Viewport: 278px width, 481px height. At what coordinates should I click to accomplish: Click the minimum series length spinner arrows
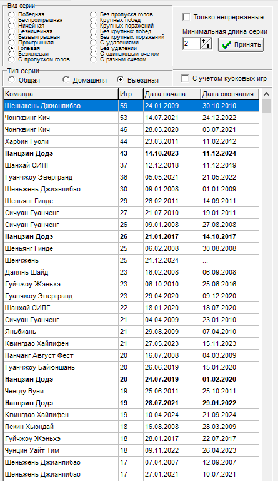[x=206, y=44]
